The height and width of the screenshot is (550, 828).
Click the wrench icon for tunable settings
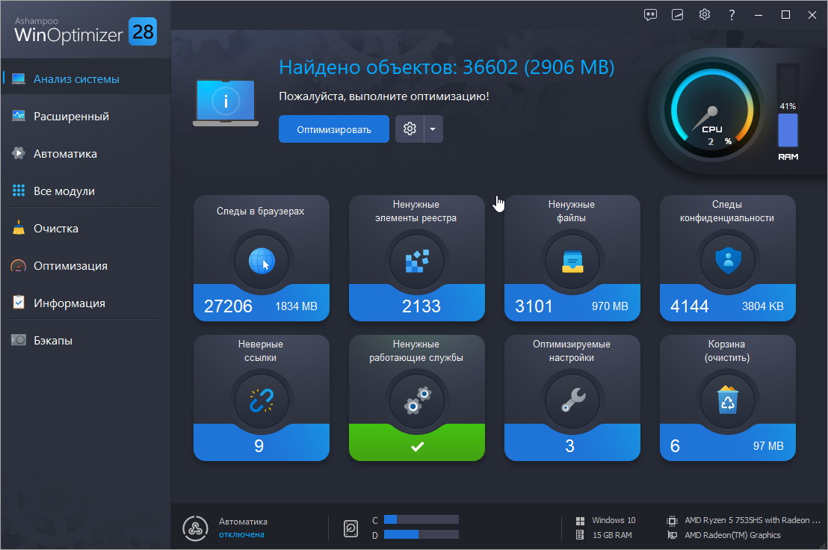click(x=573, y=401)
